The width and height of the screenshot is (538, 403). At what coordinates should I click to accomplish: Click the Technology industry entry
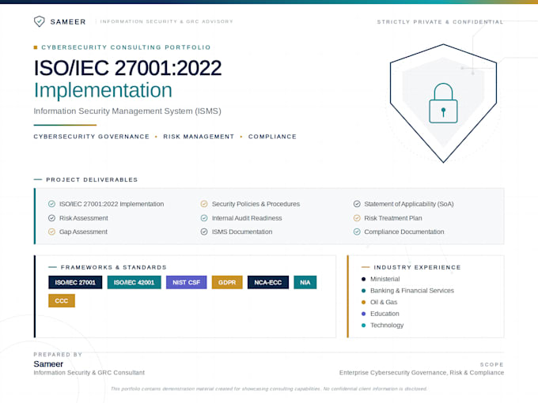point(387,326)
